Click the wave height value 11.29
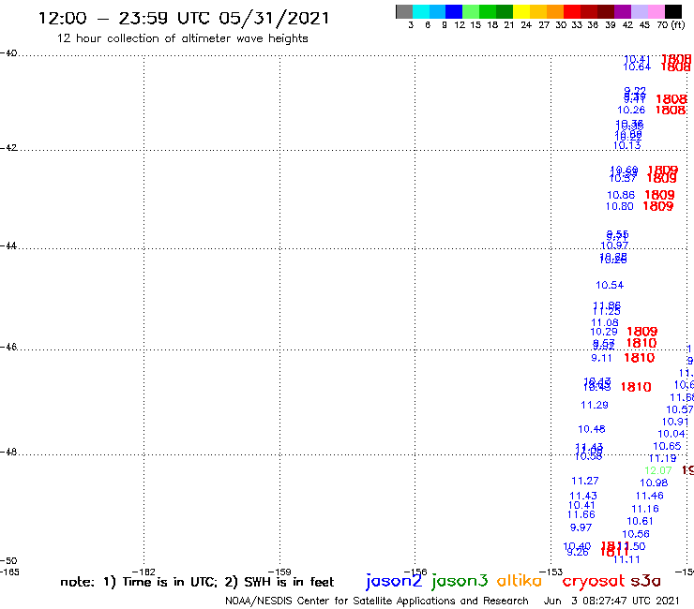 595,405
